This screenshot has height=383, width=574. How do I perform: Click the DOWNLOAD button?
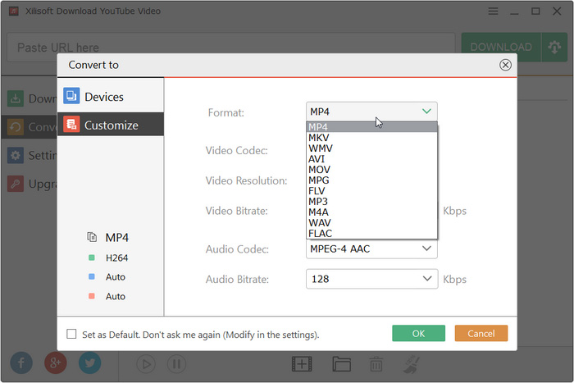click(501, 48)
